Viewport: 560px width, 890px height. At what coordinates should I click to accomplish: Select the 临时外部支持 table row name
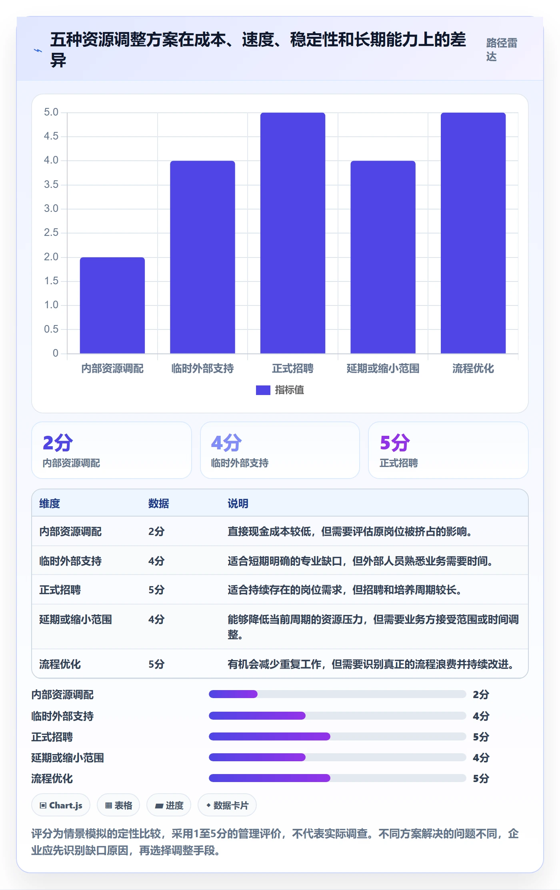pos(70,561)
